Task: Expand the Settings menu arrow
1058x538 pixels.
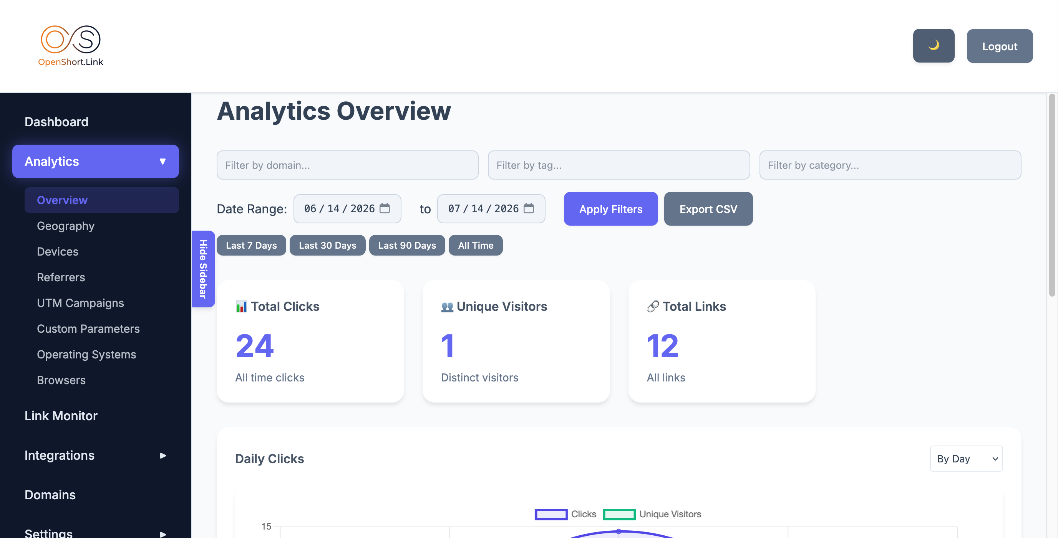Action: pos(163,534)
